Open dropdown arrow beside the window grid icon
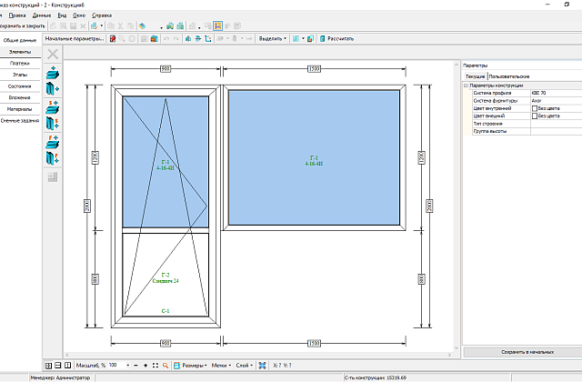Viewport: 582px width, 382px height. pos(303,38)
